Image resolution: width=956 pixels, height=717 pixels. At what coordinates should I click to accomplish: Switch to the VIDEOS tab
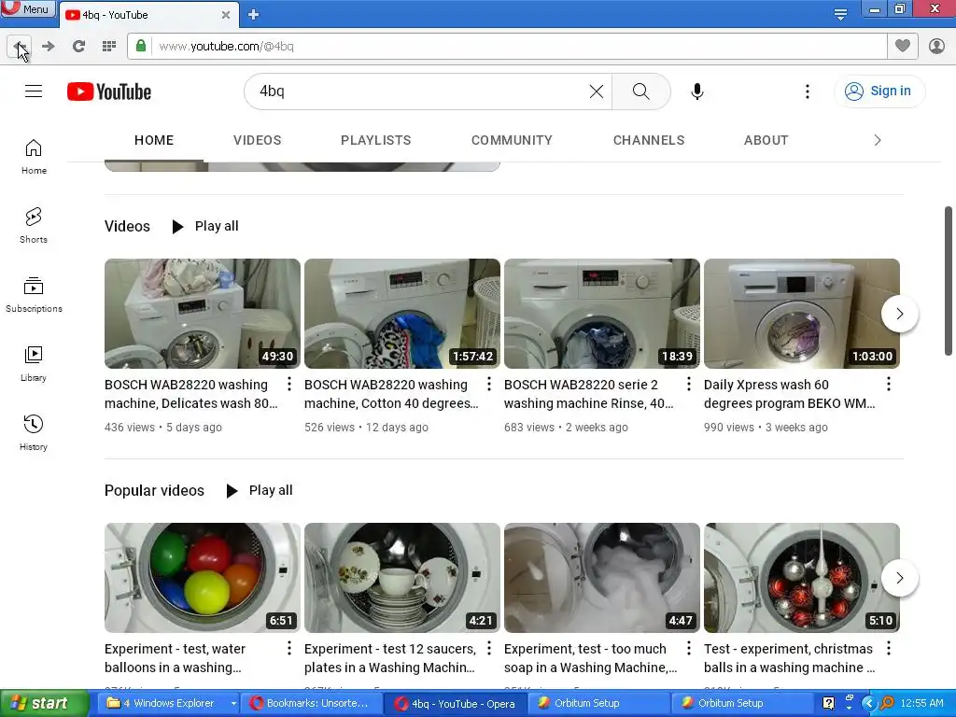[x=258, y=140]
